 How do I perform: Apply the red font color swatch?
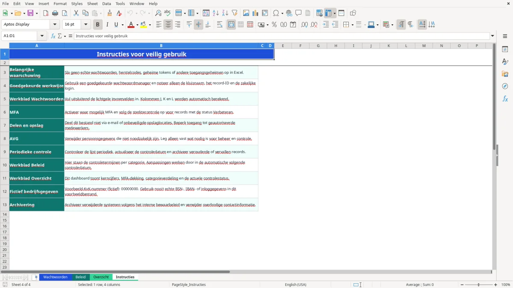[131, 25]
